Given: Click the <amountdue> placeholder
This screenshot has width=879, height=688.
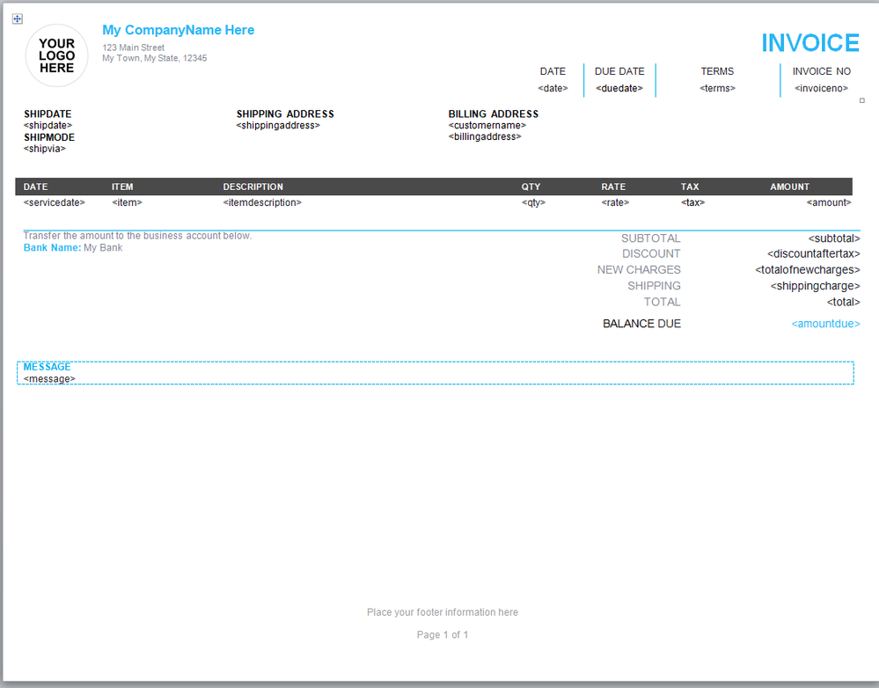Looking at the screenshot, I should click(825, 324).
